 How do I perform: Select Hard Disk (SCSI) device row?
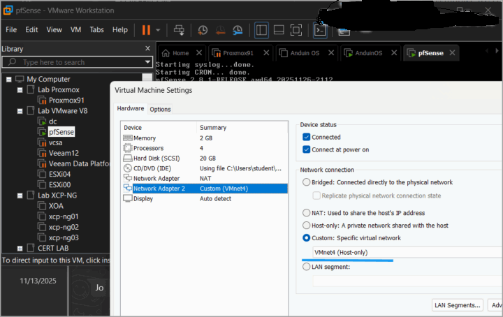coord(204,158)
